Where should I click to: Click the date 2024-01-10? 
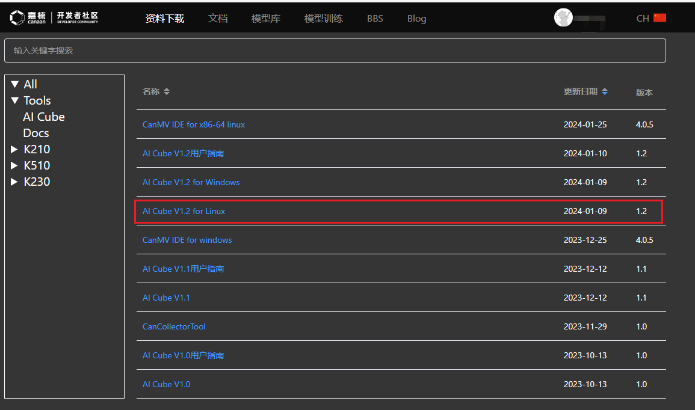(x=585, y=153)
